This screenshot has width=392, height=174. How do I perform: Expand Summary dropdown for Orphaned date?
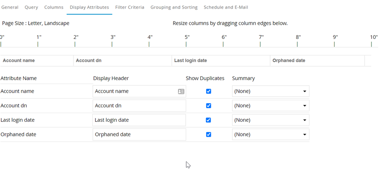tap(270, 134)
